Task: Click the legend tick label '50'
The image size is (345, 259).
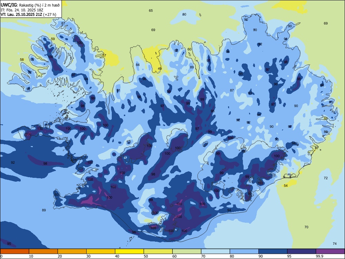Action: click(146, 256)
